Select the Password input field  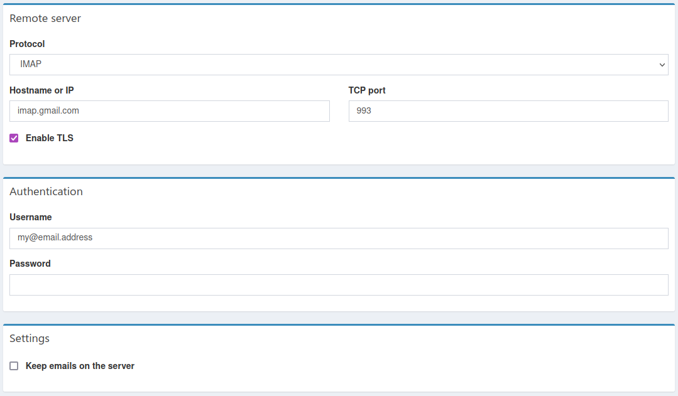(x=339, y=284)
